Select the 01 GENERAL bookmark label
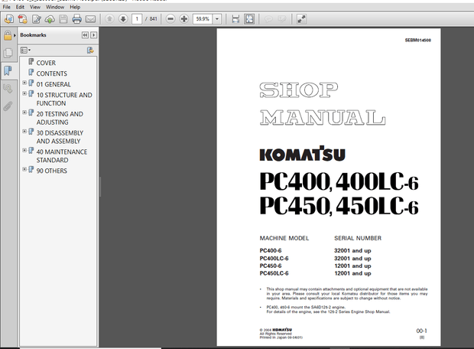474x349 pixels. coord(54,84)
